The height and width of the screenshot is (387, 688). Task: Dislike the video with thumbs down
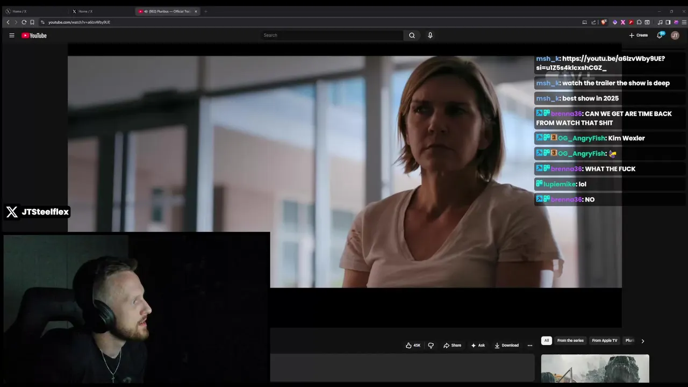(x=431, y=345)
